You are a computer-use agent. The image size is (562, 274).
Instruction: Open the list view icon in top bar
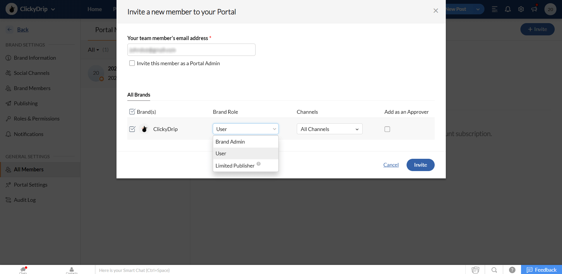tap(495, 9)
